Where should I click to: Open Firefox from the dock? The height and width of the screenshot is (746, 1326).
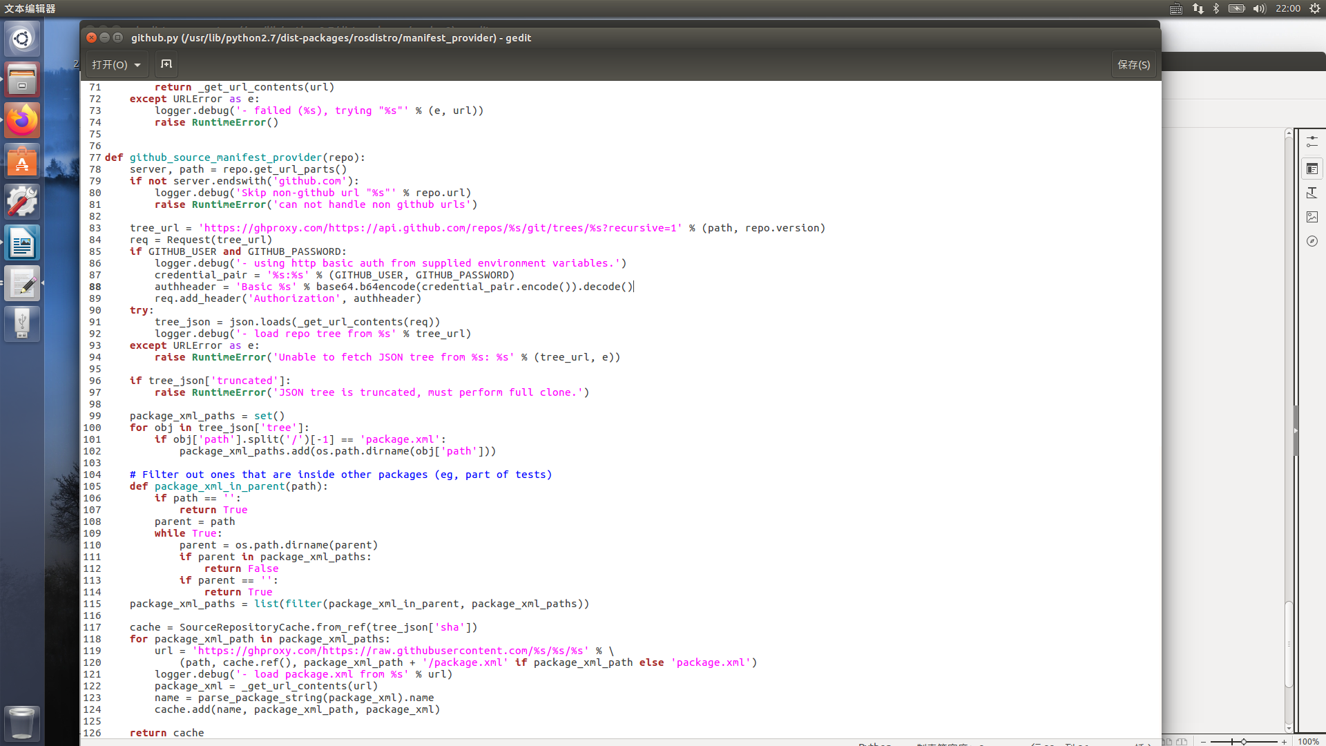(x=22, y=120)
